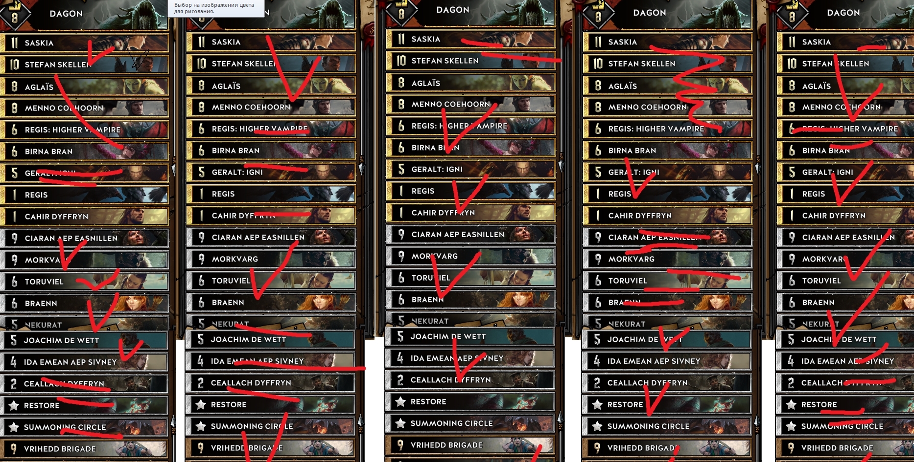914x462 pixels.
Task: Click the Dagon leader crown badge in fifth deck
Action: pos(792,14)
